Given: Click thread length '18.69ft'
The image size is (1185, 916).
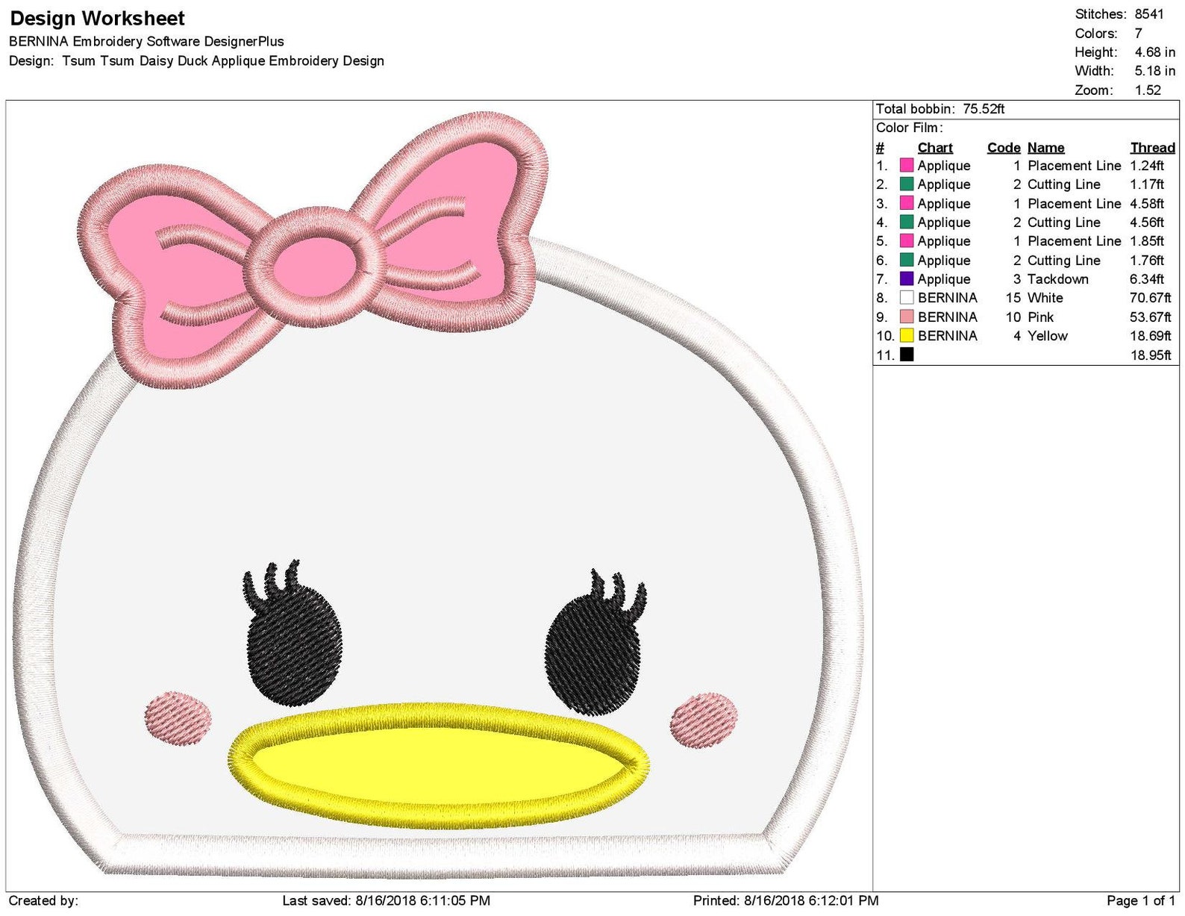Looking at the screenshot, I should click(1151, 336).
